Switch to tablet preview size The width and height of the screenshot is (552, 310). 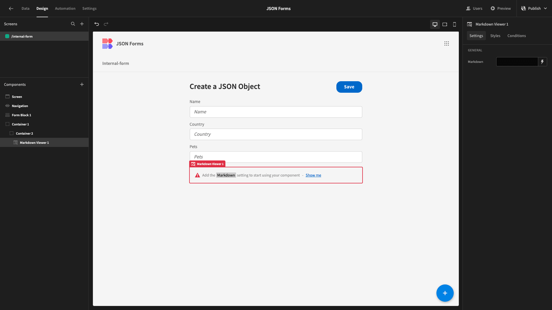pos(445,24)
